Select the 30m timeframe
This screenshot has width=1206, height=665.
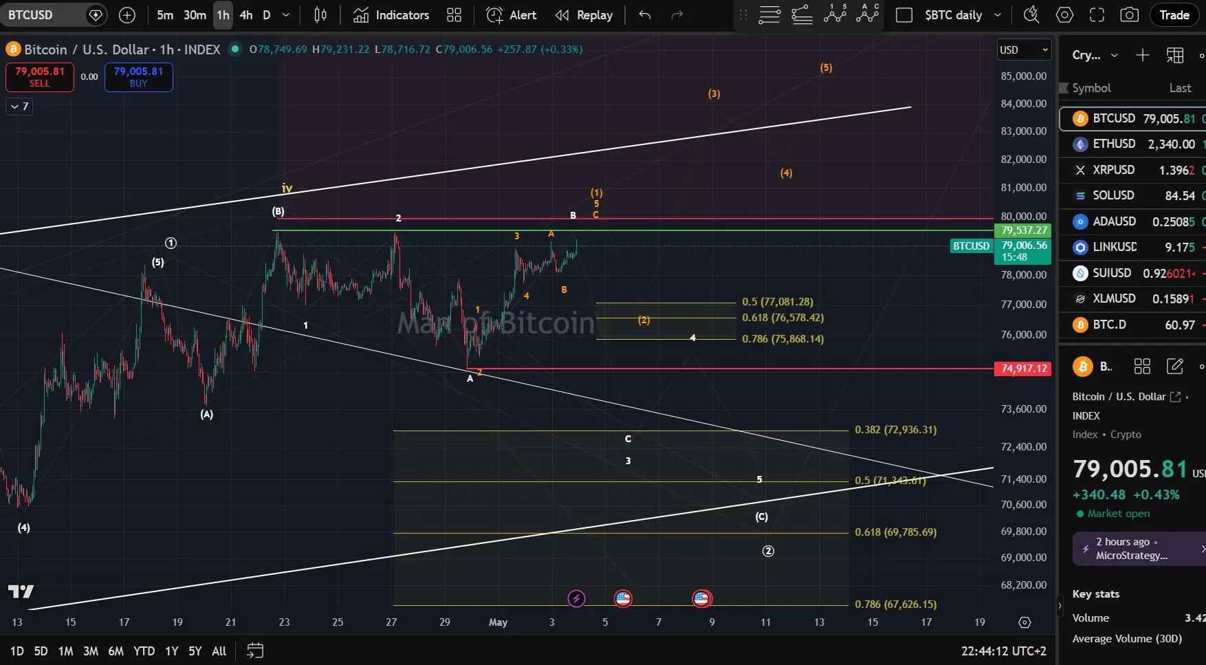coord(195,15)
